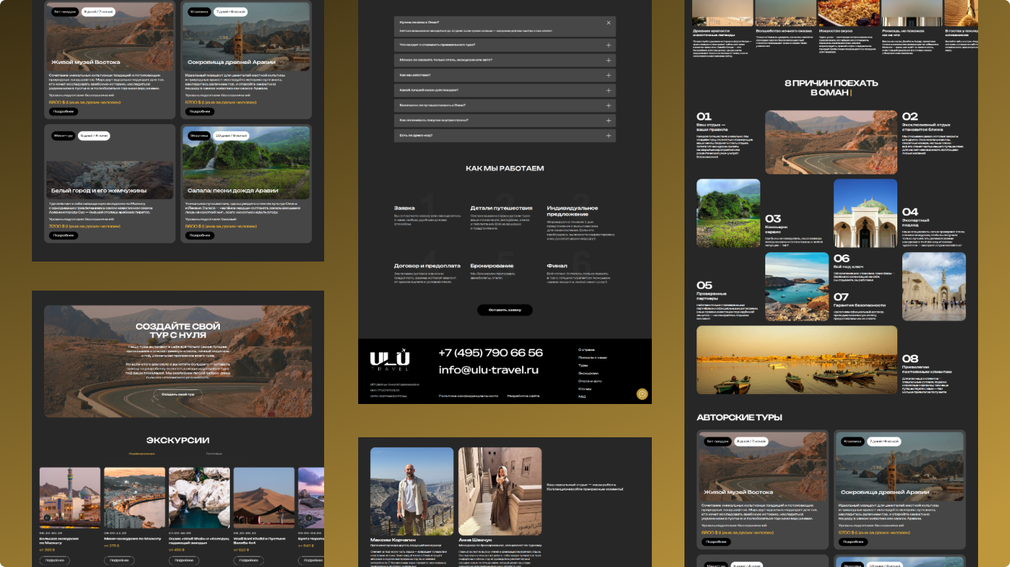The image size is (1010, 567).
Task: Expand 'Можно ли заказать только отель' FAQ question
Action: point(504,60)
